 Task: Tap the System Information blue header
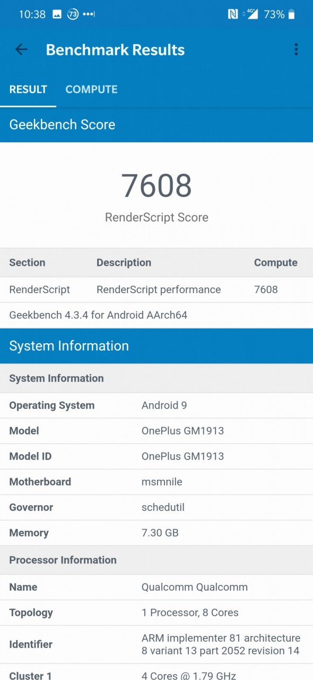(156, 346)
